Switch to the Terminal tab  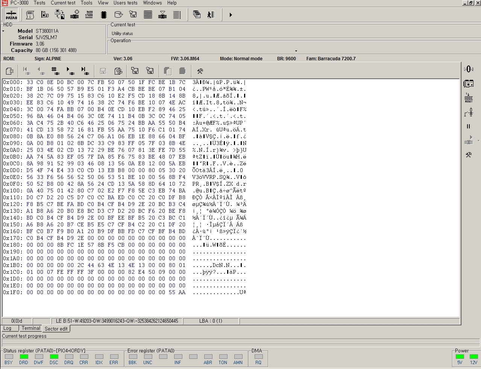pos(31,328)
